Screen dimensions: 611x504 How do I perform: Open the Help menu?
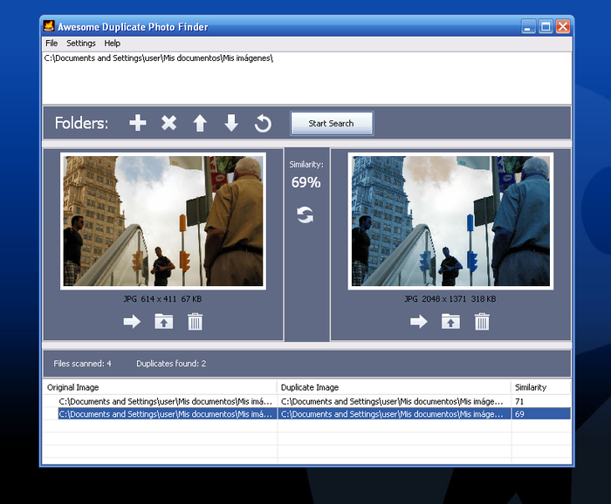tap(113, 44)
